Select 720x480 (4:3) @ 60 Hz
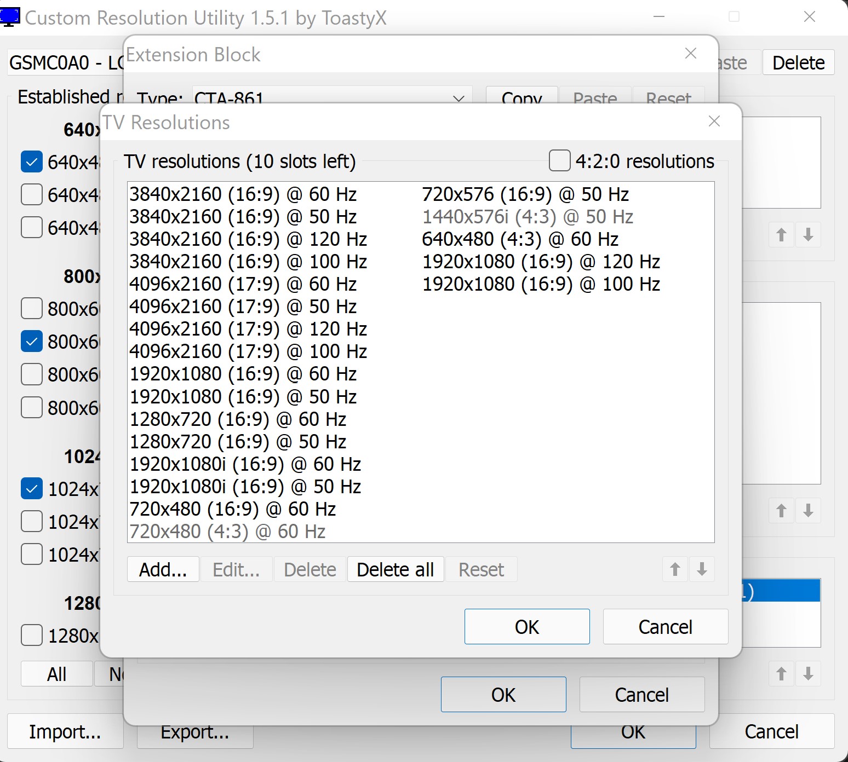 [x=227, y=532]
